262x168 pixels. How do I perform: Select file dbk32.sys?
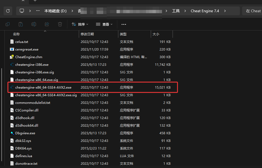coord(23,141)
